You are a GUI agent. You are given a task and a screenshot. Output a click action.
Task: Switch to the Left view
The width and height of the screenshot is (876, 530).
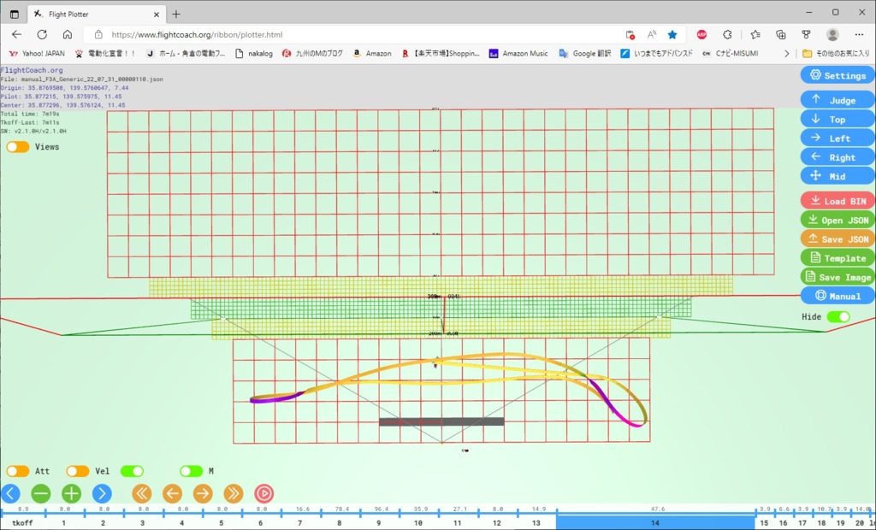click(838, 138)
